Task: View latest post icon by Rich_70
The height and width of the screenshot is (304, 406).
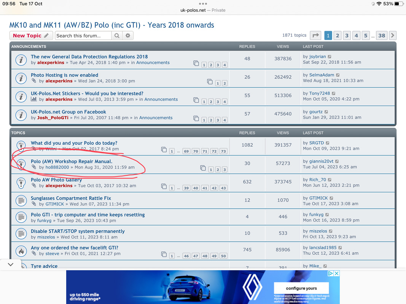Action: [x=330, y=179]
